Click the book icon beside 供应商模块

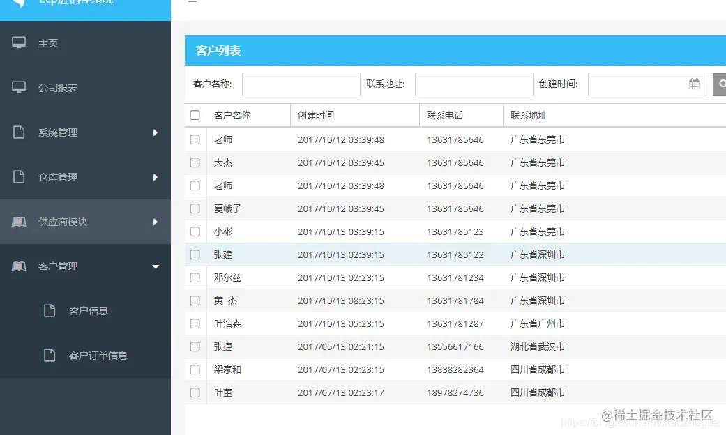[20, 221]
